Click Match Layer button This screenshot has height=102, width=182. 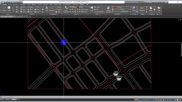(x=83, y=12)
